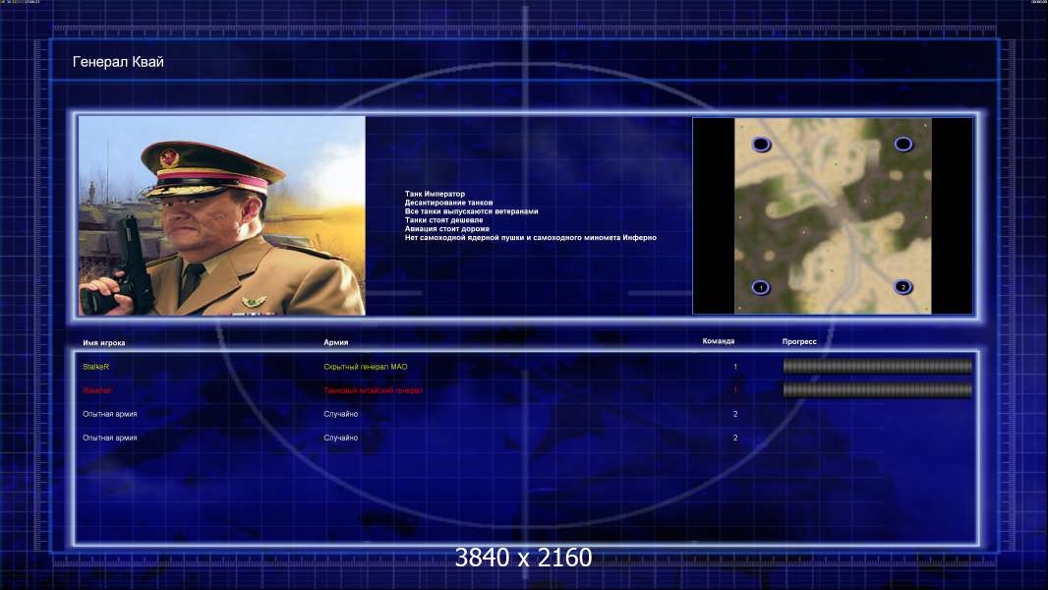
Task: Click the General Kwai portrait image
Action: tap(222, 215)
